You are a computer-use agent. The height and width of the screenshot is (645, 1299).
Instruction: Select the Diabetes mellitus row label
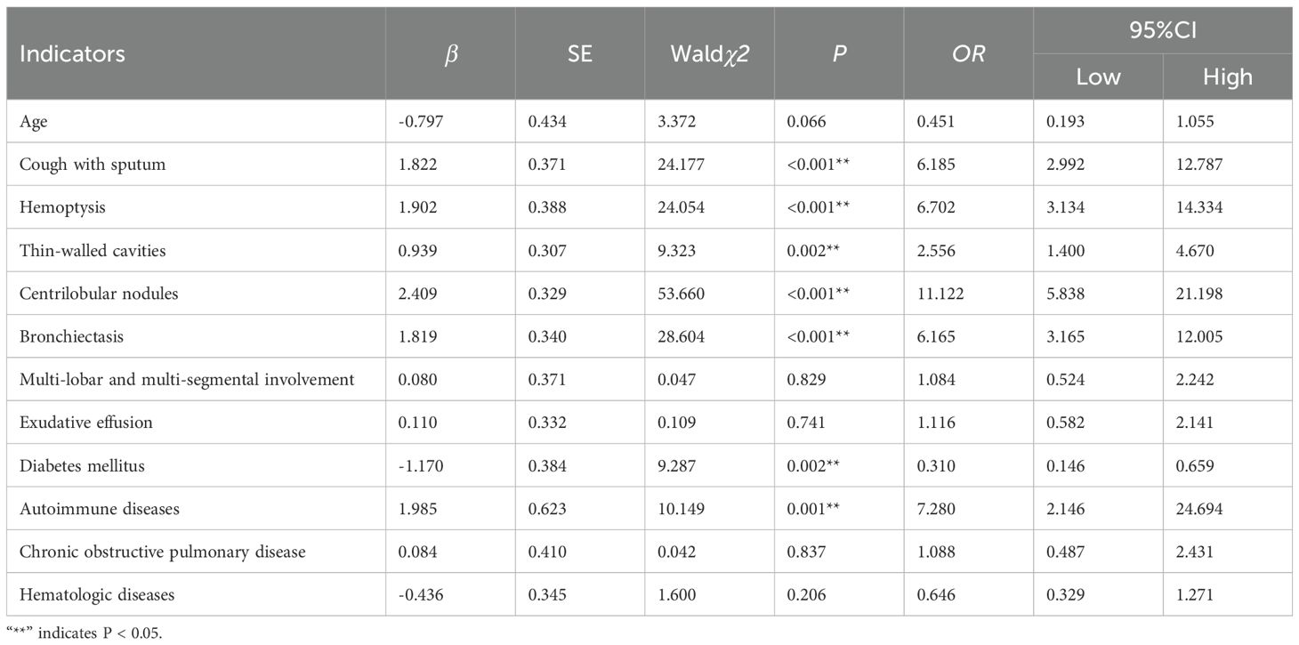(82, 465)
